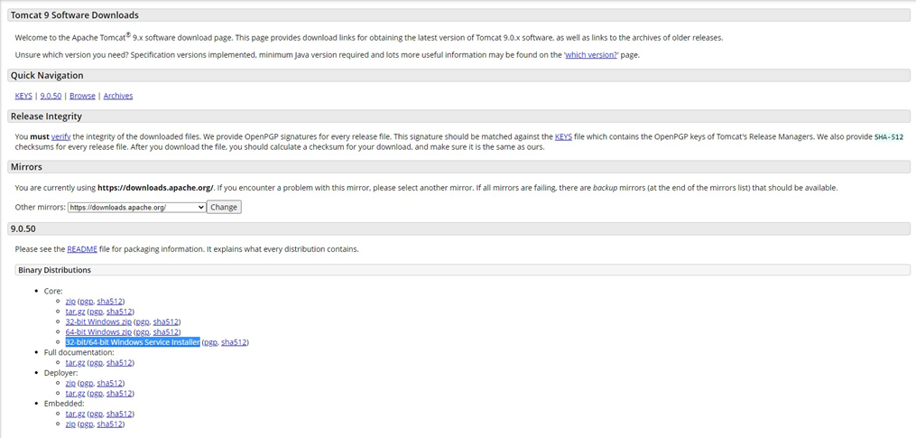Download the Deployer tar.gz file
Viewport: 916px width, 438px height.
pos(76,393)
